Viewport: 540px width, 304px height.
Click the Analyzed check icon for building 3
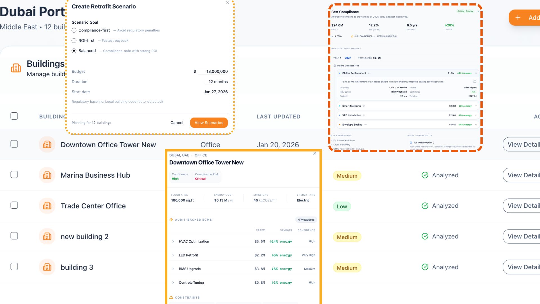[x=425, y=267]
